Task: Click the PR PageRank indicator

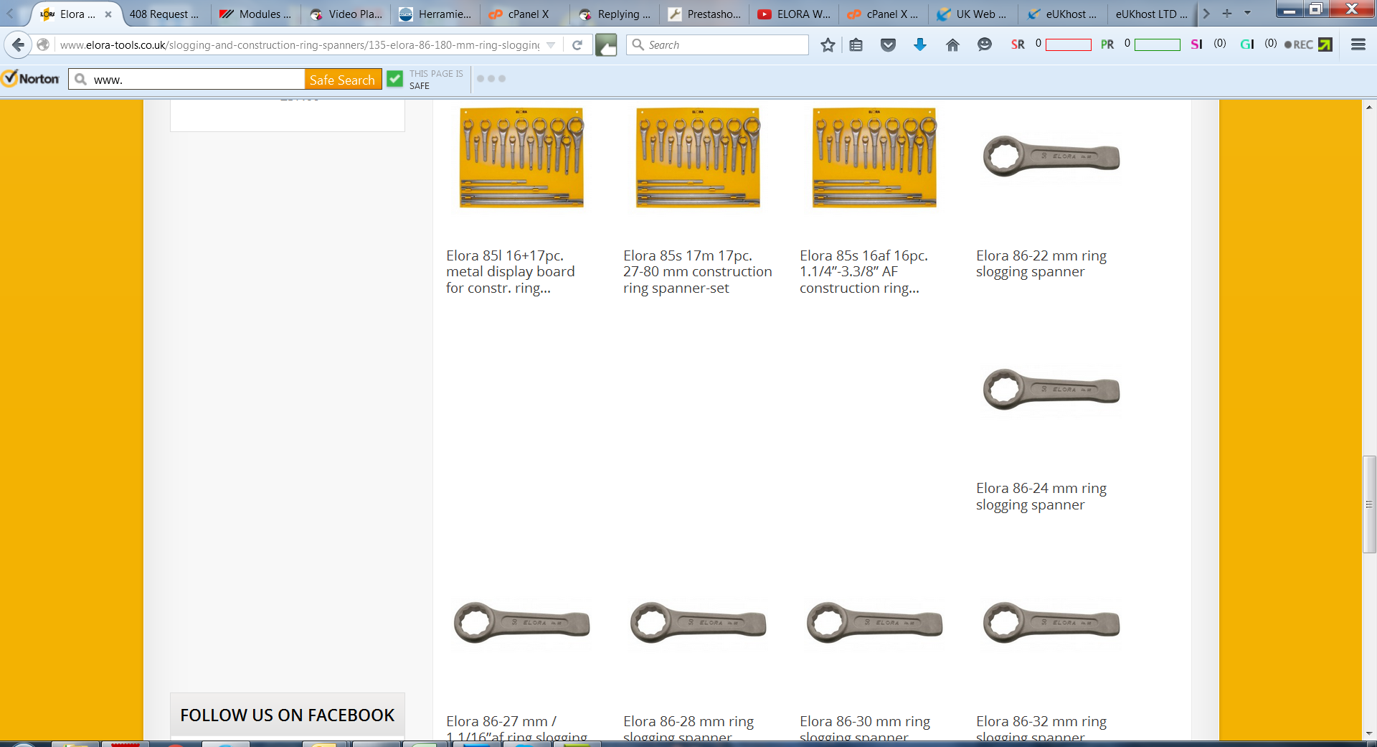Action: (1107, 44)
